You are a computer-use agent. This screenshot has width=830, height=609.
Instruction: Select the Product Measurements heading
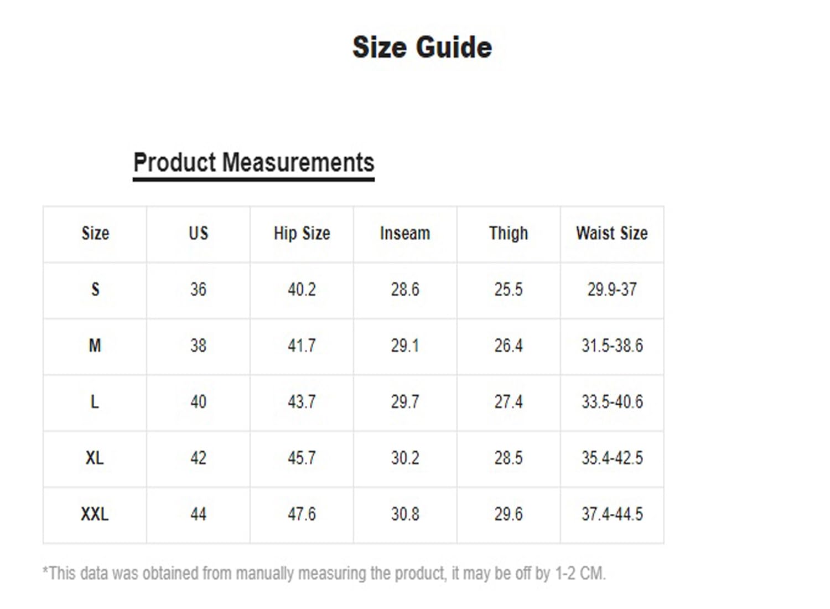(x=254, y=163)
